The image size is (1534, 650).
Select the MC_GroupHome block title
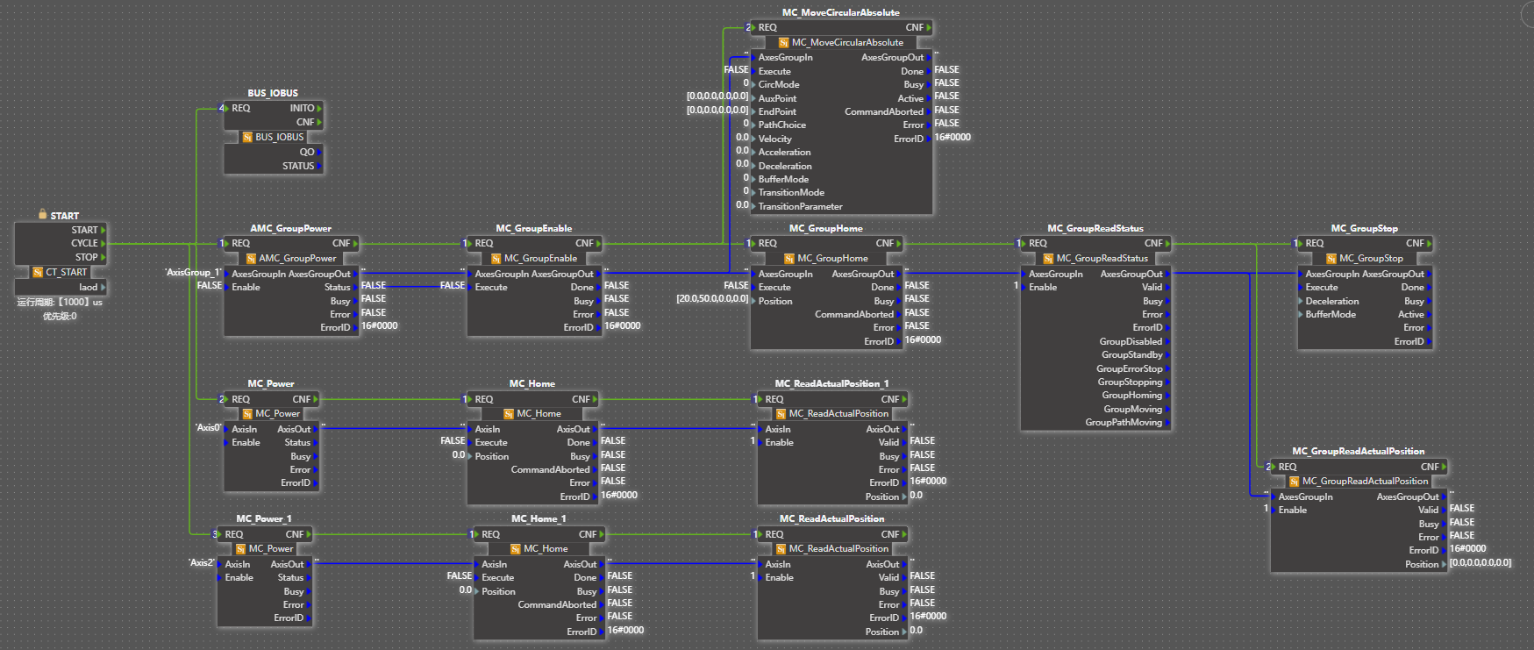[826, 229]
